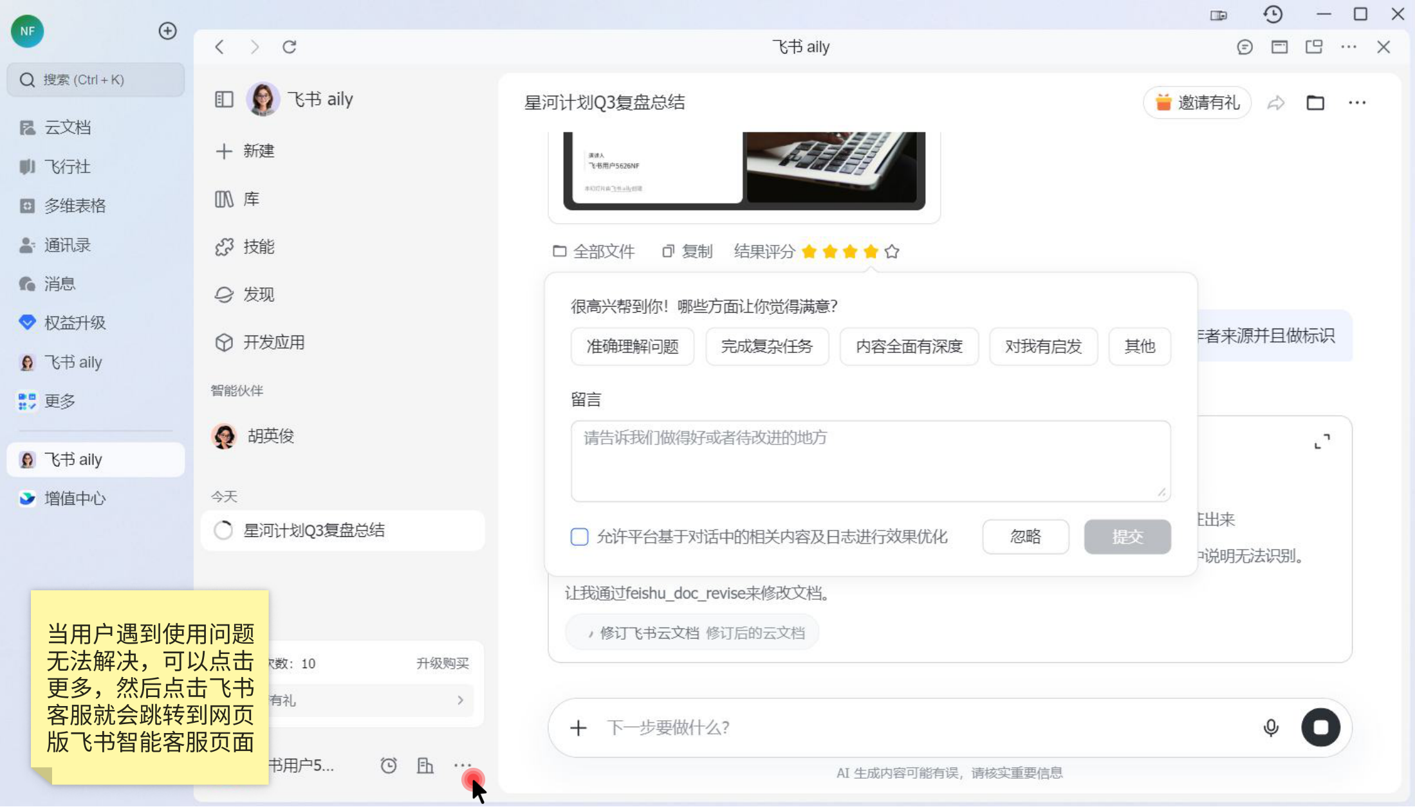
Task: Check 允许平台基于对话 optimization checkbox
Action: click(579, 537)
